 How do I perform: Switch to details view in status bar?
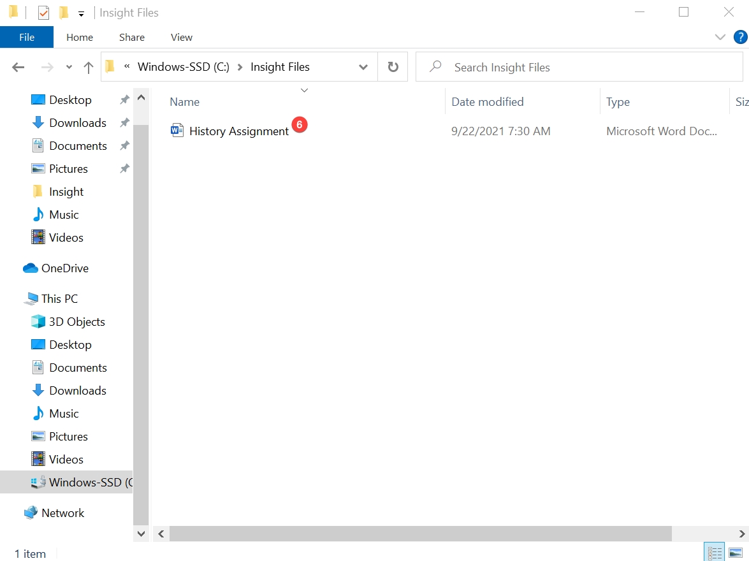point(715,553)
